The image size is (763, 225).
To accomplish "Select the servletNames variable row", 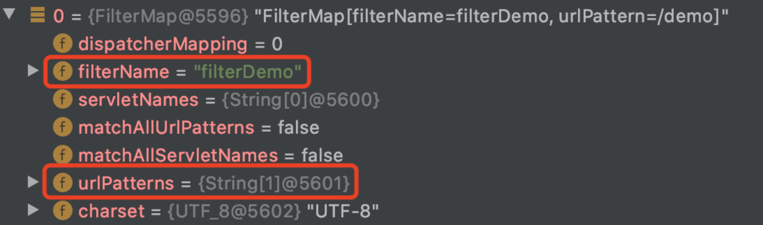I will (x=138, y=100).
